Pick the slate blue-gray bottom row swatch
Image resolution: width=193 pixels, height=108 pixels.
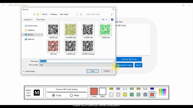point(145,94)
